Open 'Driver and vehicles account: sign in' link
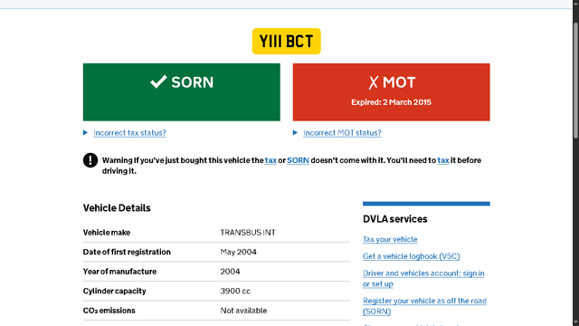Image resolution: width=579 pixels, height=326 pixels. 423,278
